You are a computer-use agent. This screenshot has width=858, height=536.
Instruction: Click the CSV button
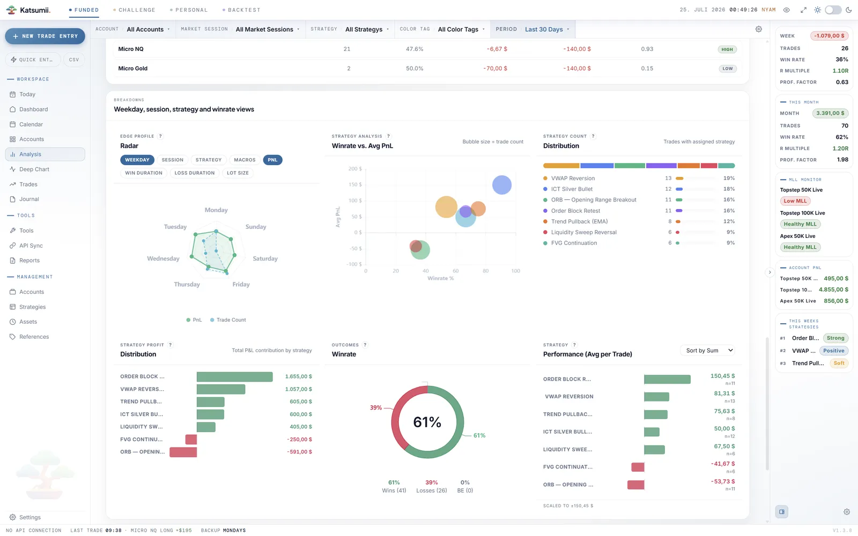(74, 60)
